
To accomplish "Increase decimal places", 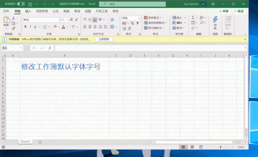I will click(124, 29).
